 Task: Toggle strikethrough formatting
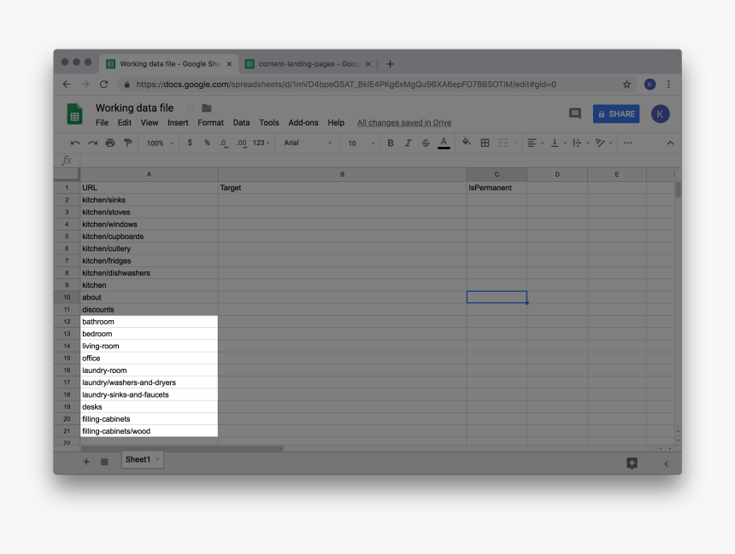point(425,143)
